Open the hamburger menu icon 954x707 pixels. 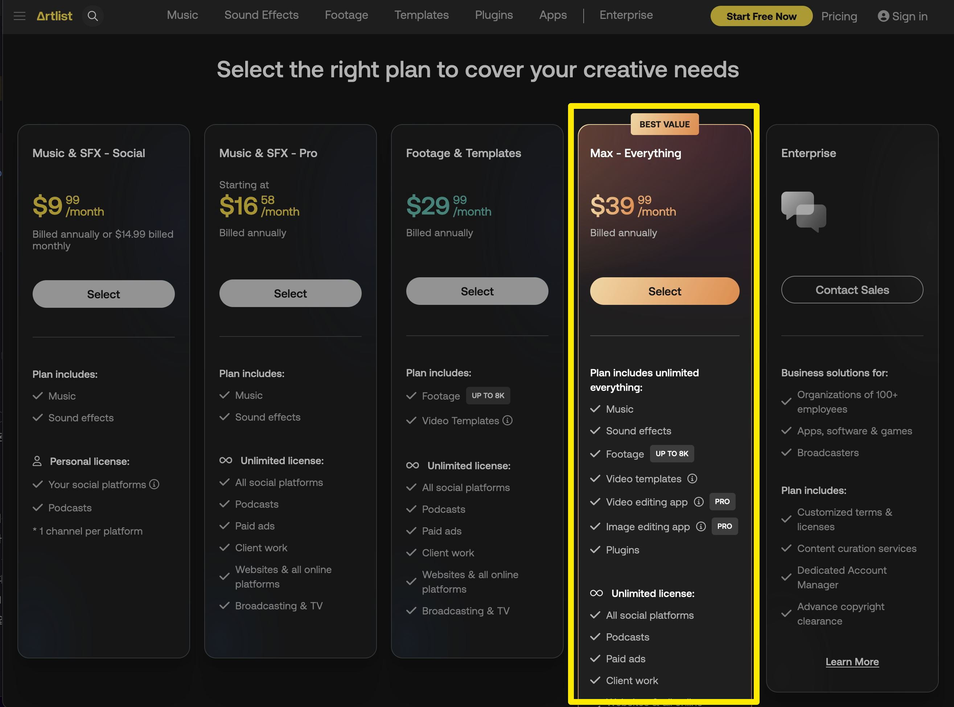point(19,16)
